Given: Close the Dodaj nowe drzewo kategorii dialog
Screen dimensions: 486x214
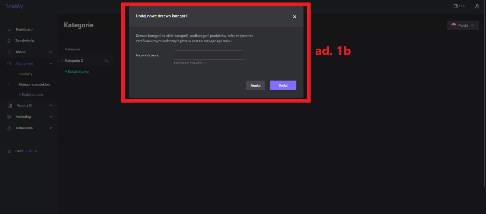Looking at the screenshot, I should coord(295,17).
